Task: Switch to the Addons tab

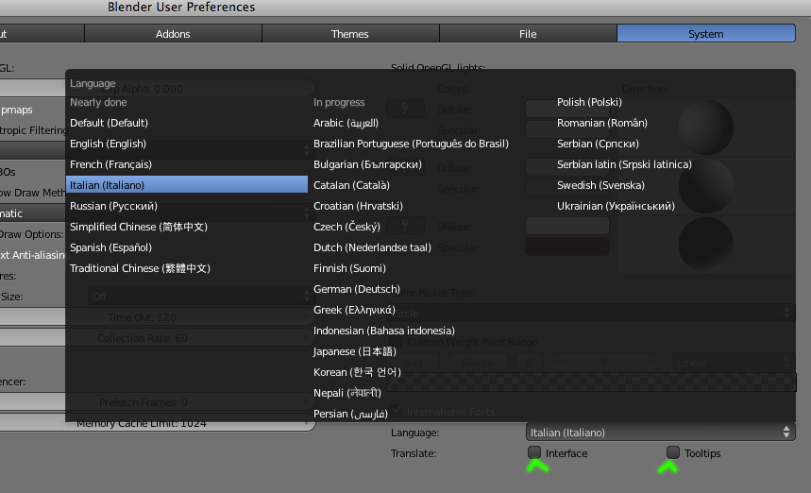Action: 173,34
